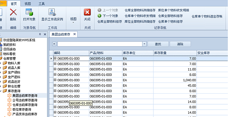Screen dimensions: 228x117
Task: Expand the 7.00 row marked by the arrow
Action: coord(55,58)
